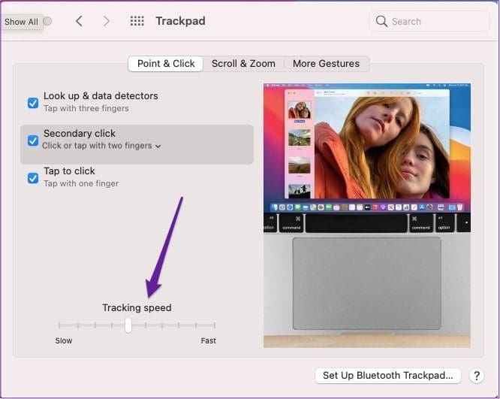Disable the Tap to click checkbox
500x399 pixels.
(x=33, y=178)
